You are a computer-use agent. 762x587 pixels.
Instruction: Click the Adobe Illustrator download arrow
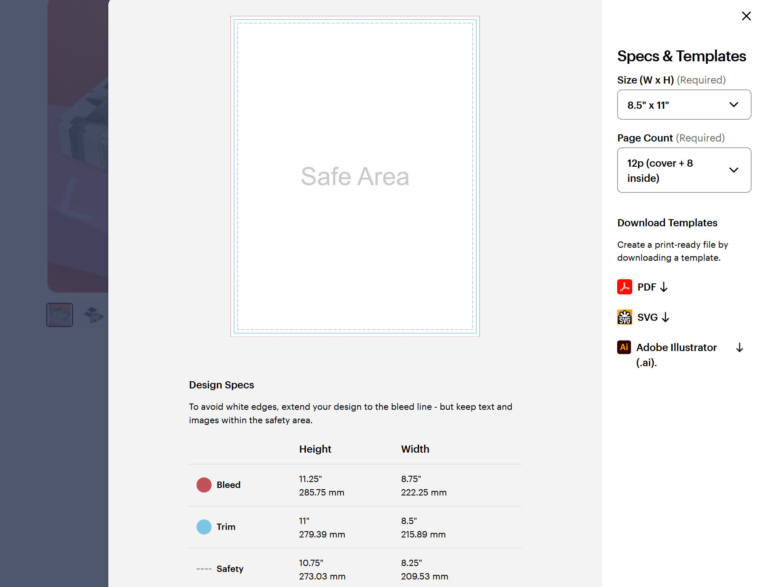[740, 348]
